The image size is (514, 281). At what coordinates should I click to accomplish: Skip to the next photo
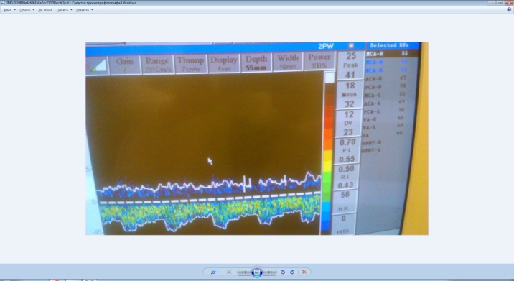point(269,272)
